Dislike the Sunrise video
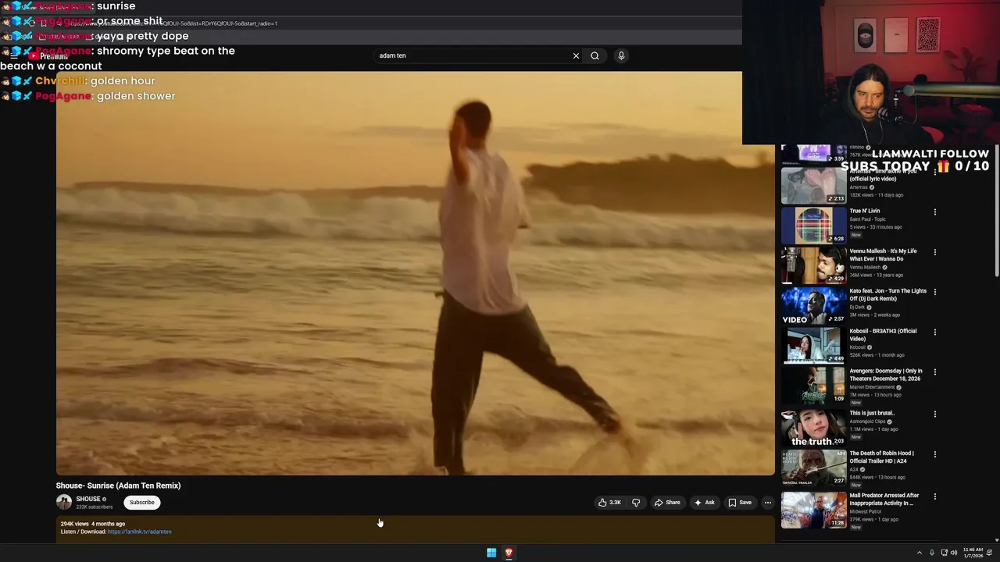 pos(636,503)
